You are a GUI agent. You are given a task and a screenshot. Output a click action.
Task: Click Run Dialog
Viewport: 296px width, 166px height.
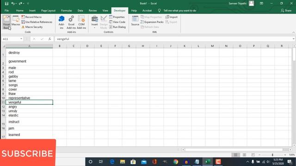coord(117,27)
